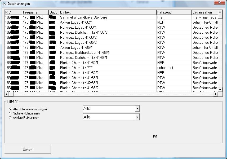Click the 'Frequenz' column header
This screenshot has height=159, width=227.
click(35, 12)
